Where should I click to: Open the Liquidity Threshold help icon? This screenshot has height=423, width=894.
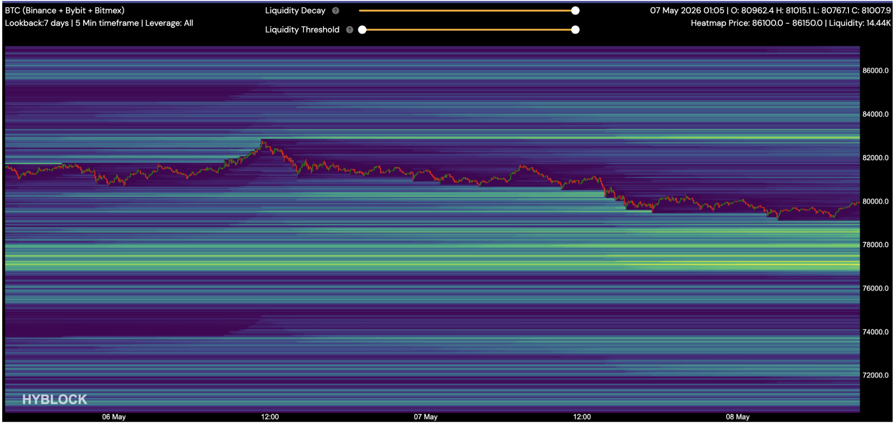click(x=350, y=30)
